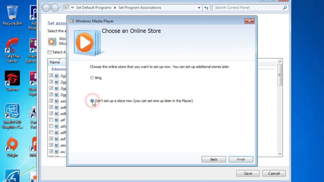The width and height of the screenshot is (324, 182).
Task: Click the file type icon for .aif
Action: point(57,120)
